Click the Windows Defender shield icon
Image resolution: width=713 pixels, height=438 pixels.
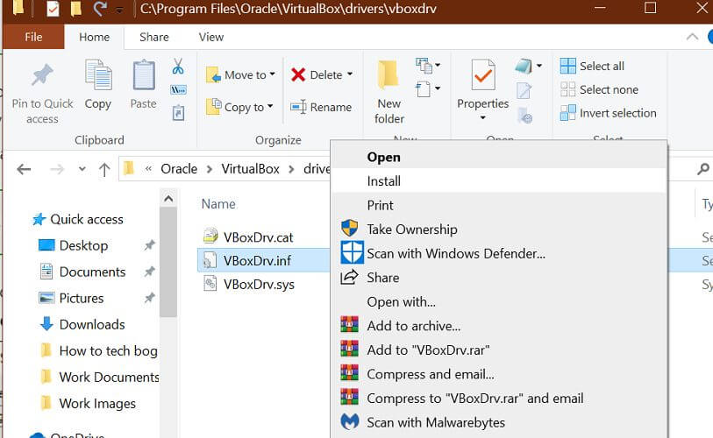pyautogui.click(x=352, y=253)
